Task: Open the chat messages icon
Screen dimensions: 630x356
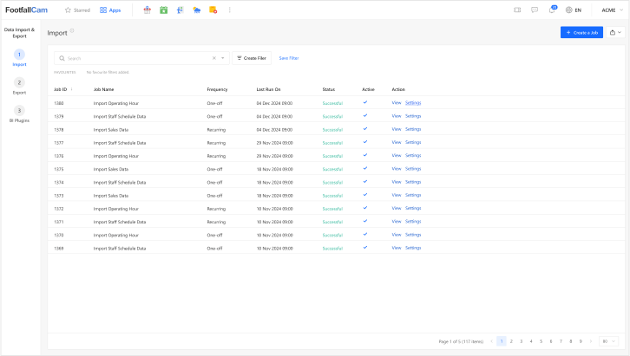Action: click(x=535, y=10)
